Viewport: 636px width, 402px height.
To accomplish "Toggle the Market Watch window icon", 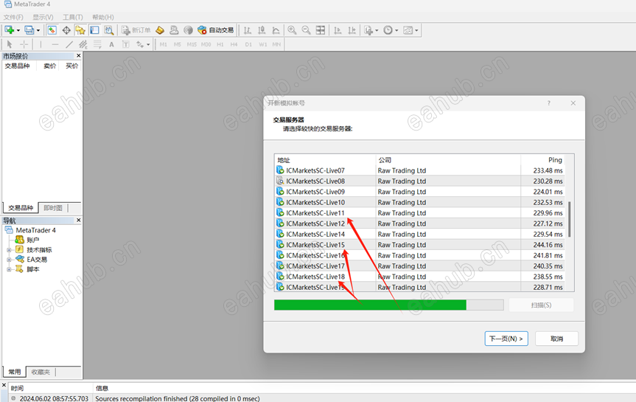I will point(52,30).
